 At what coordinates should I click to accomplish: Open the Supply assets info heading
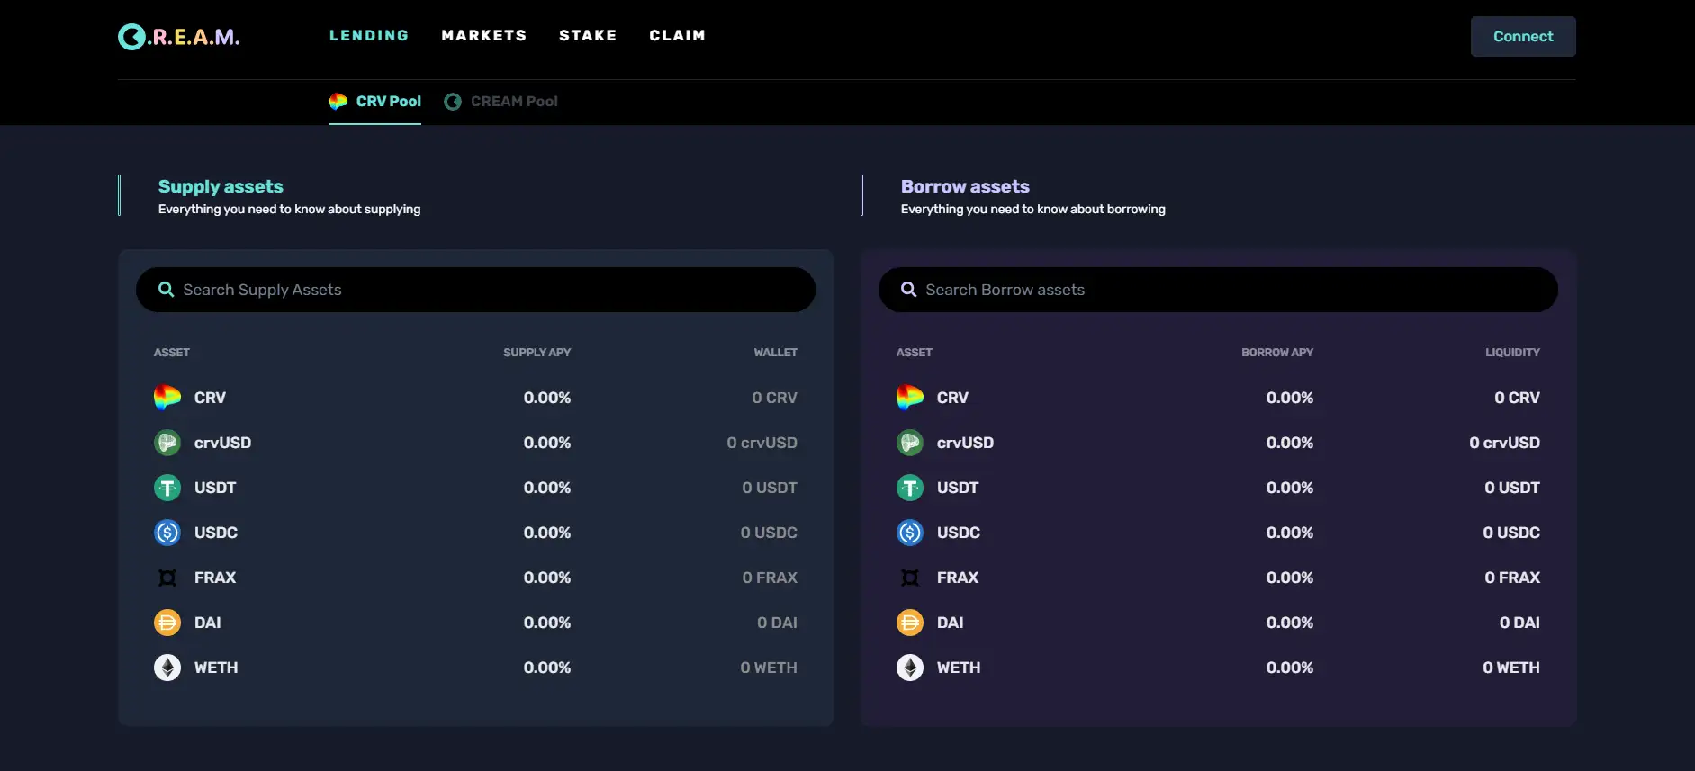(x=221, y=186)
